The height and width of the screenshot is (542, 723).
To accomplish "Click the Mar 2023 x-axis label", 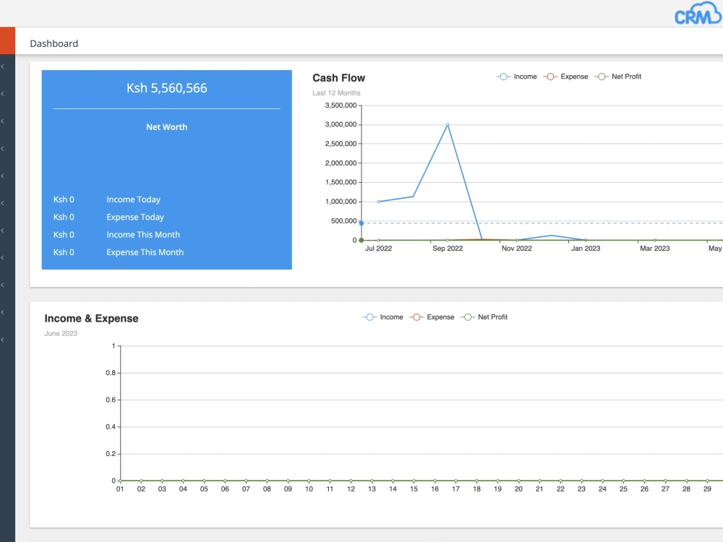I will tap(655, 249).
